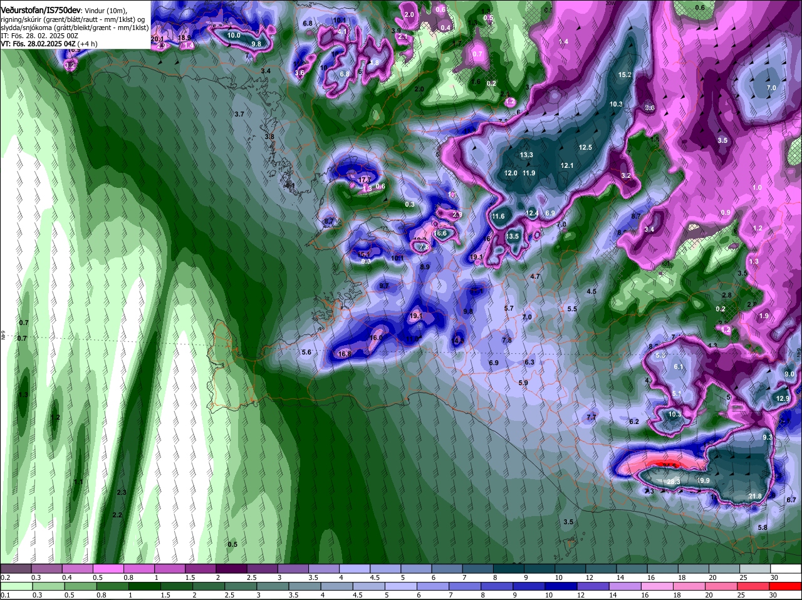Click the 3.7 value on the map

[x=239, y=114]
